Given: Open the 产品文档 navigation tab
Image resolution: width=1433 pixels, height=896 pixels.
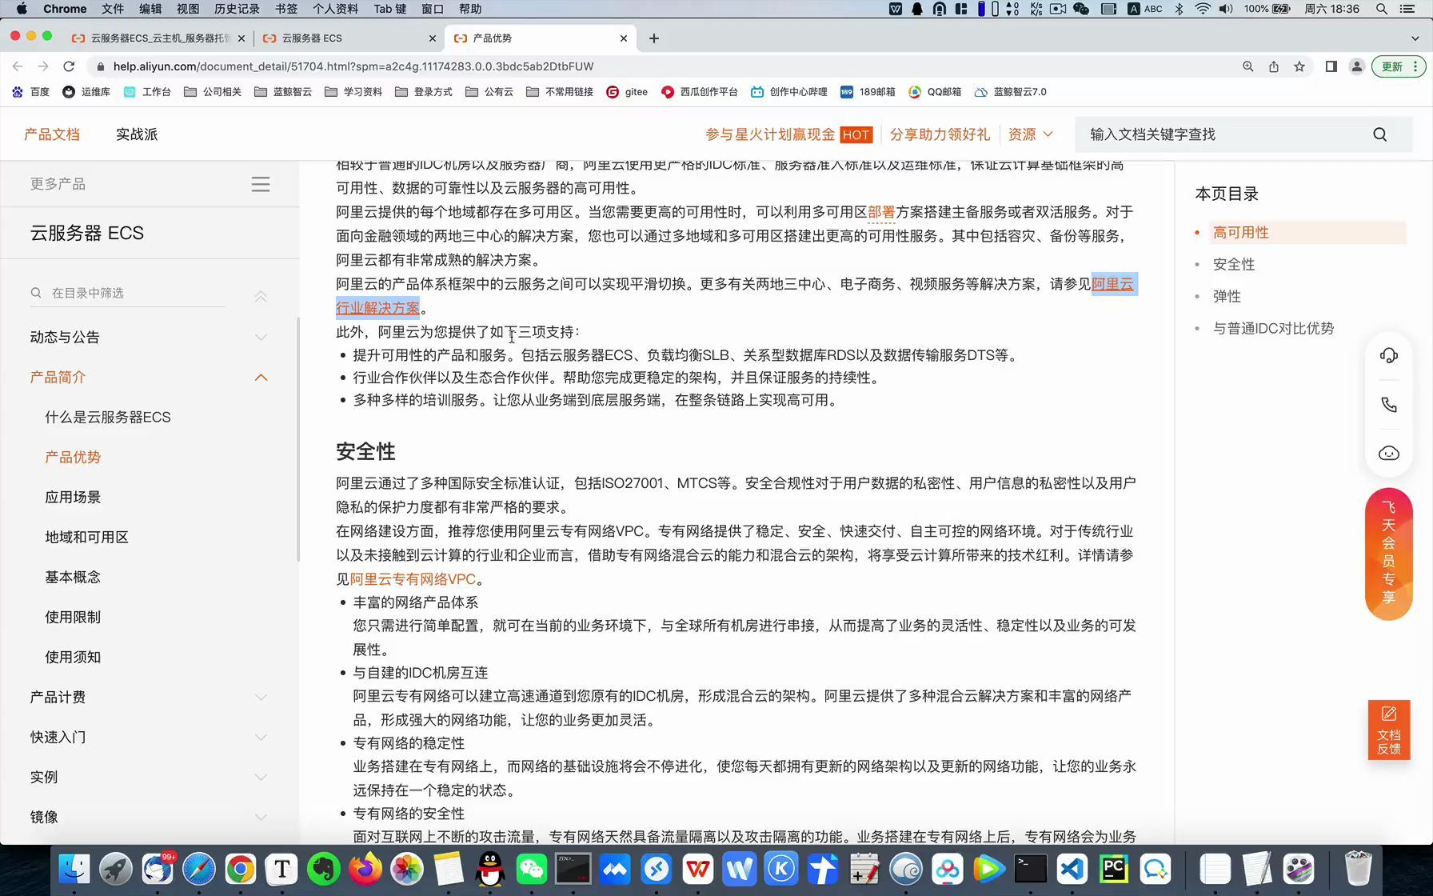Looking at the screenshot, I should coord(52,134).
